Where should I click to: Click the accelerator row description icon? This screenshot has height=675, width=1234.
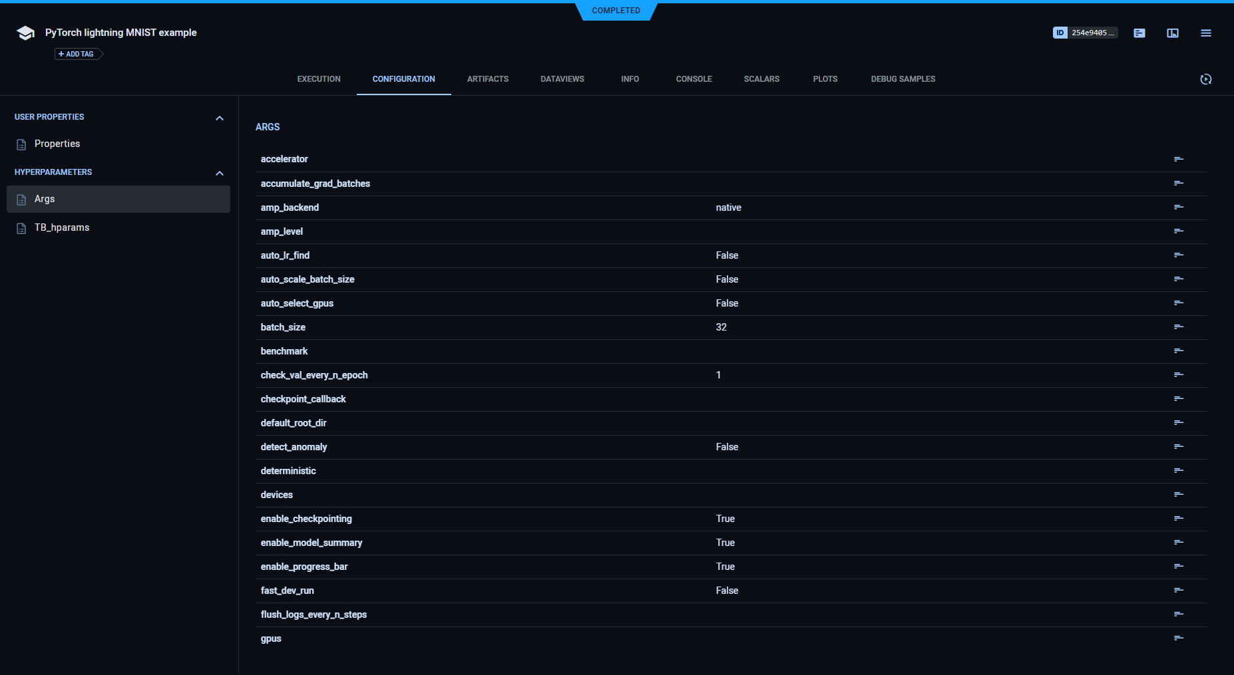pyautogui.click(x=1178, y=159)
